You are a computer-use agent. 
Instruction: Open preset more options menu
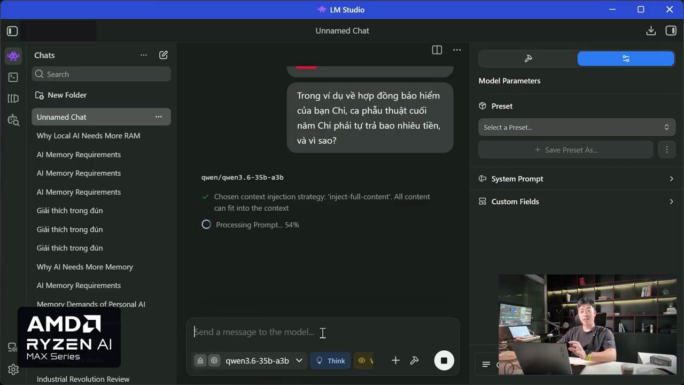[666, 150]
